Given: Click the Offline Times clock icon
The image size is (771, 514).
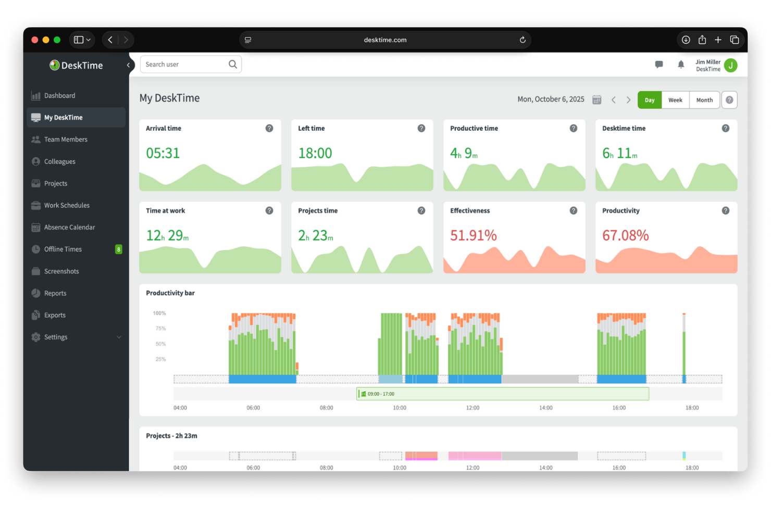Looking at the screenshot, I should [x=35, y=249].
